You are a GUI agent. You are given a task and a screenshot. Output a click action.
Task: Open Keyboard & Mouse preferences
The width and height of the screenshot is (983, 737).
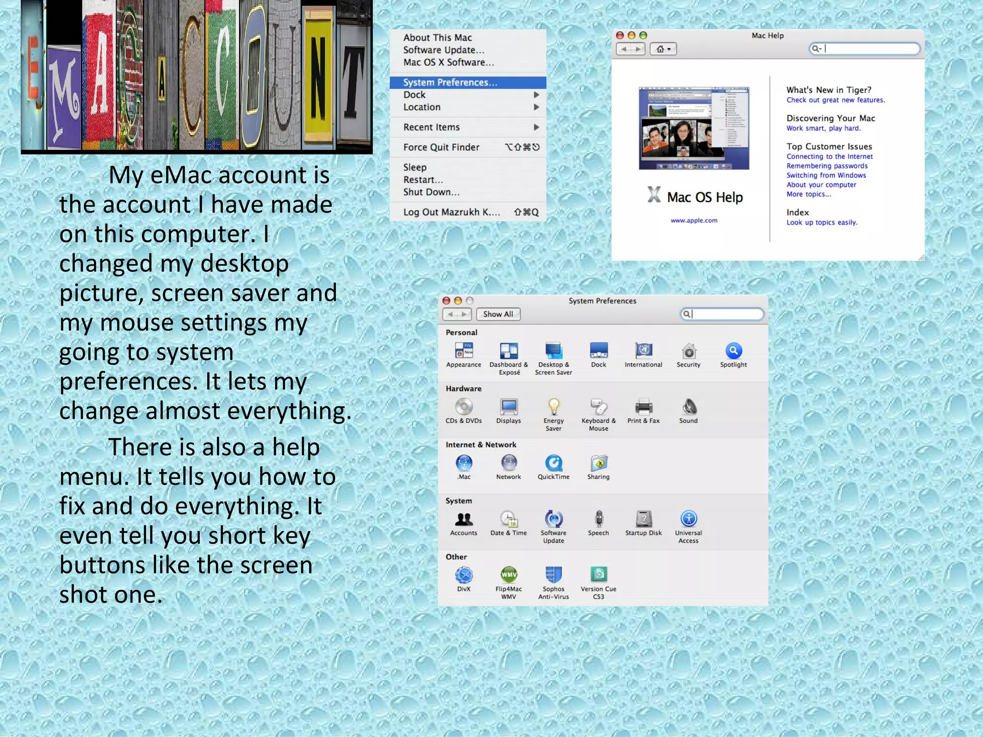[x=599, y=415]
